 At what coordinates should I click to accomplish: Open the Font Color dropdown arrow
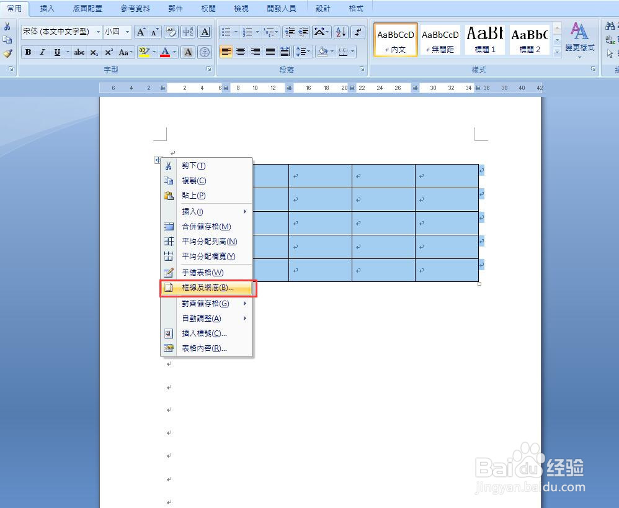click(174, 52)
